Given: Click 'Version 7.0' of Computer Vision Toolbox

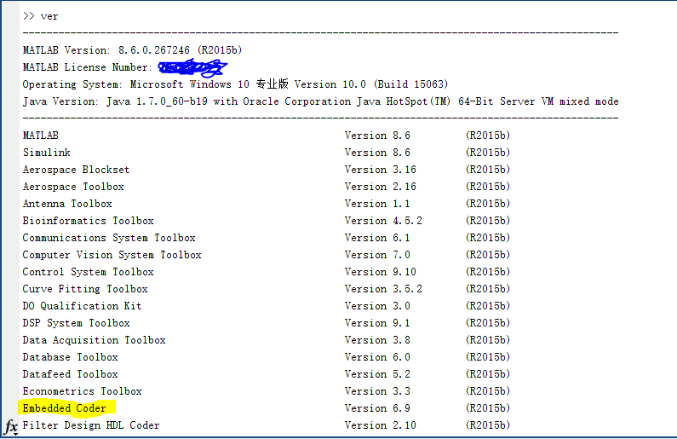Looking at the screenshot, I should (x=377, y=255).
